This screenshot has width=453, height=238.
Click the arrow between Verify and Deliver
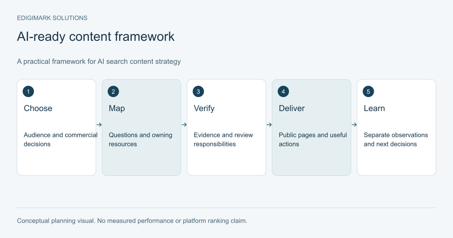(x=269, y=125)
